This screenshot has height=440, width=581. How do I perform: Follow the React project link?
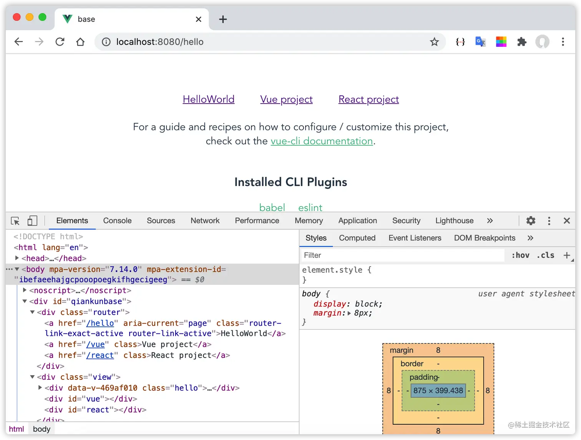[369, 99]
